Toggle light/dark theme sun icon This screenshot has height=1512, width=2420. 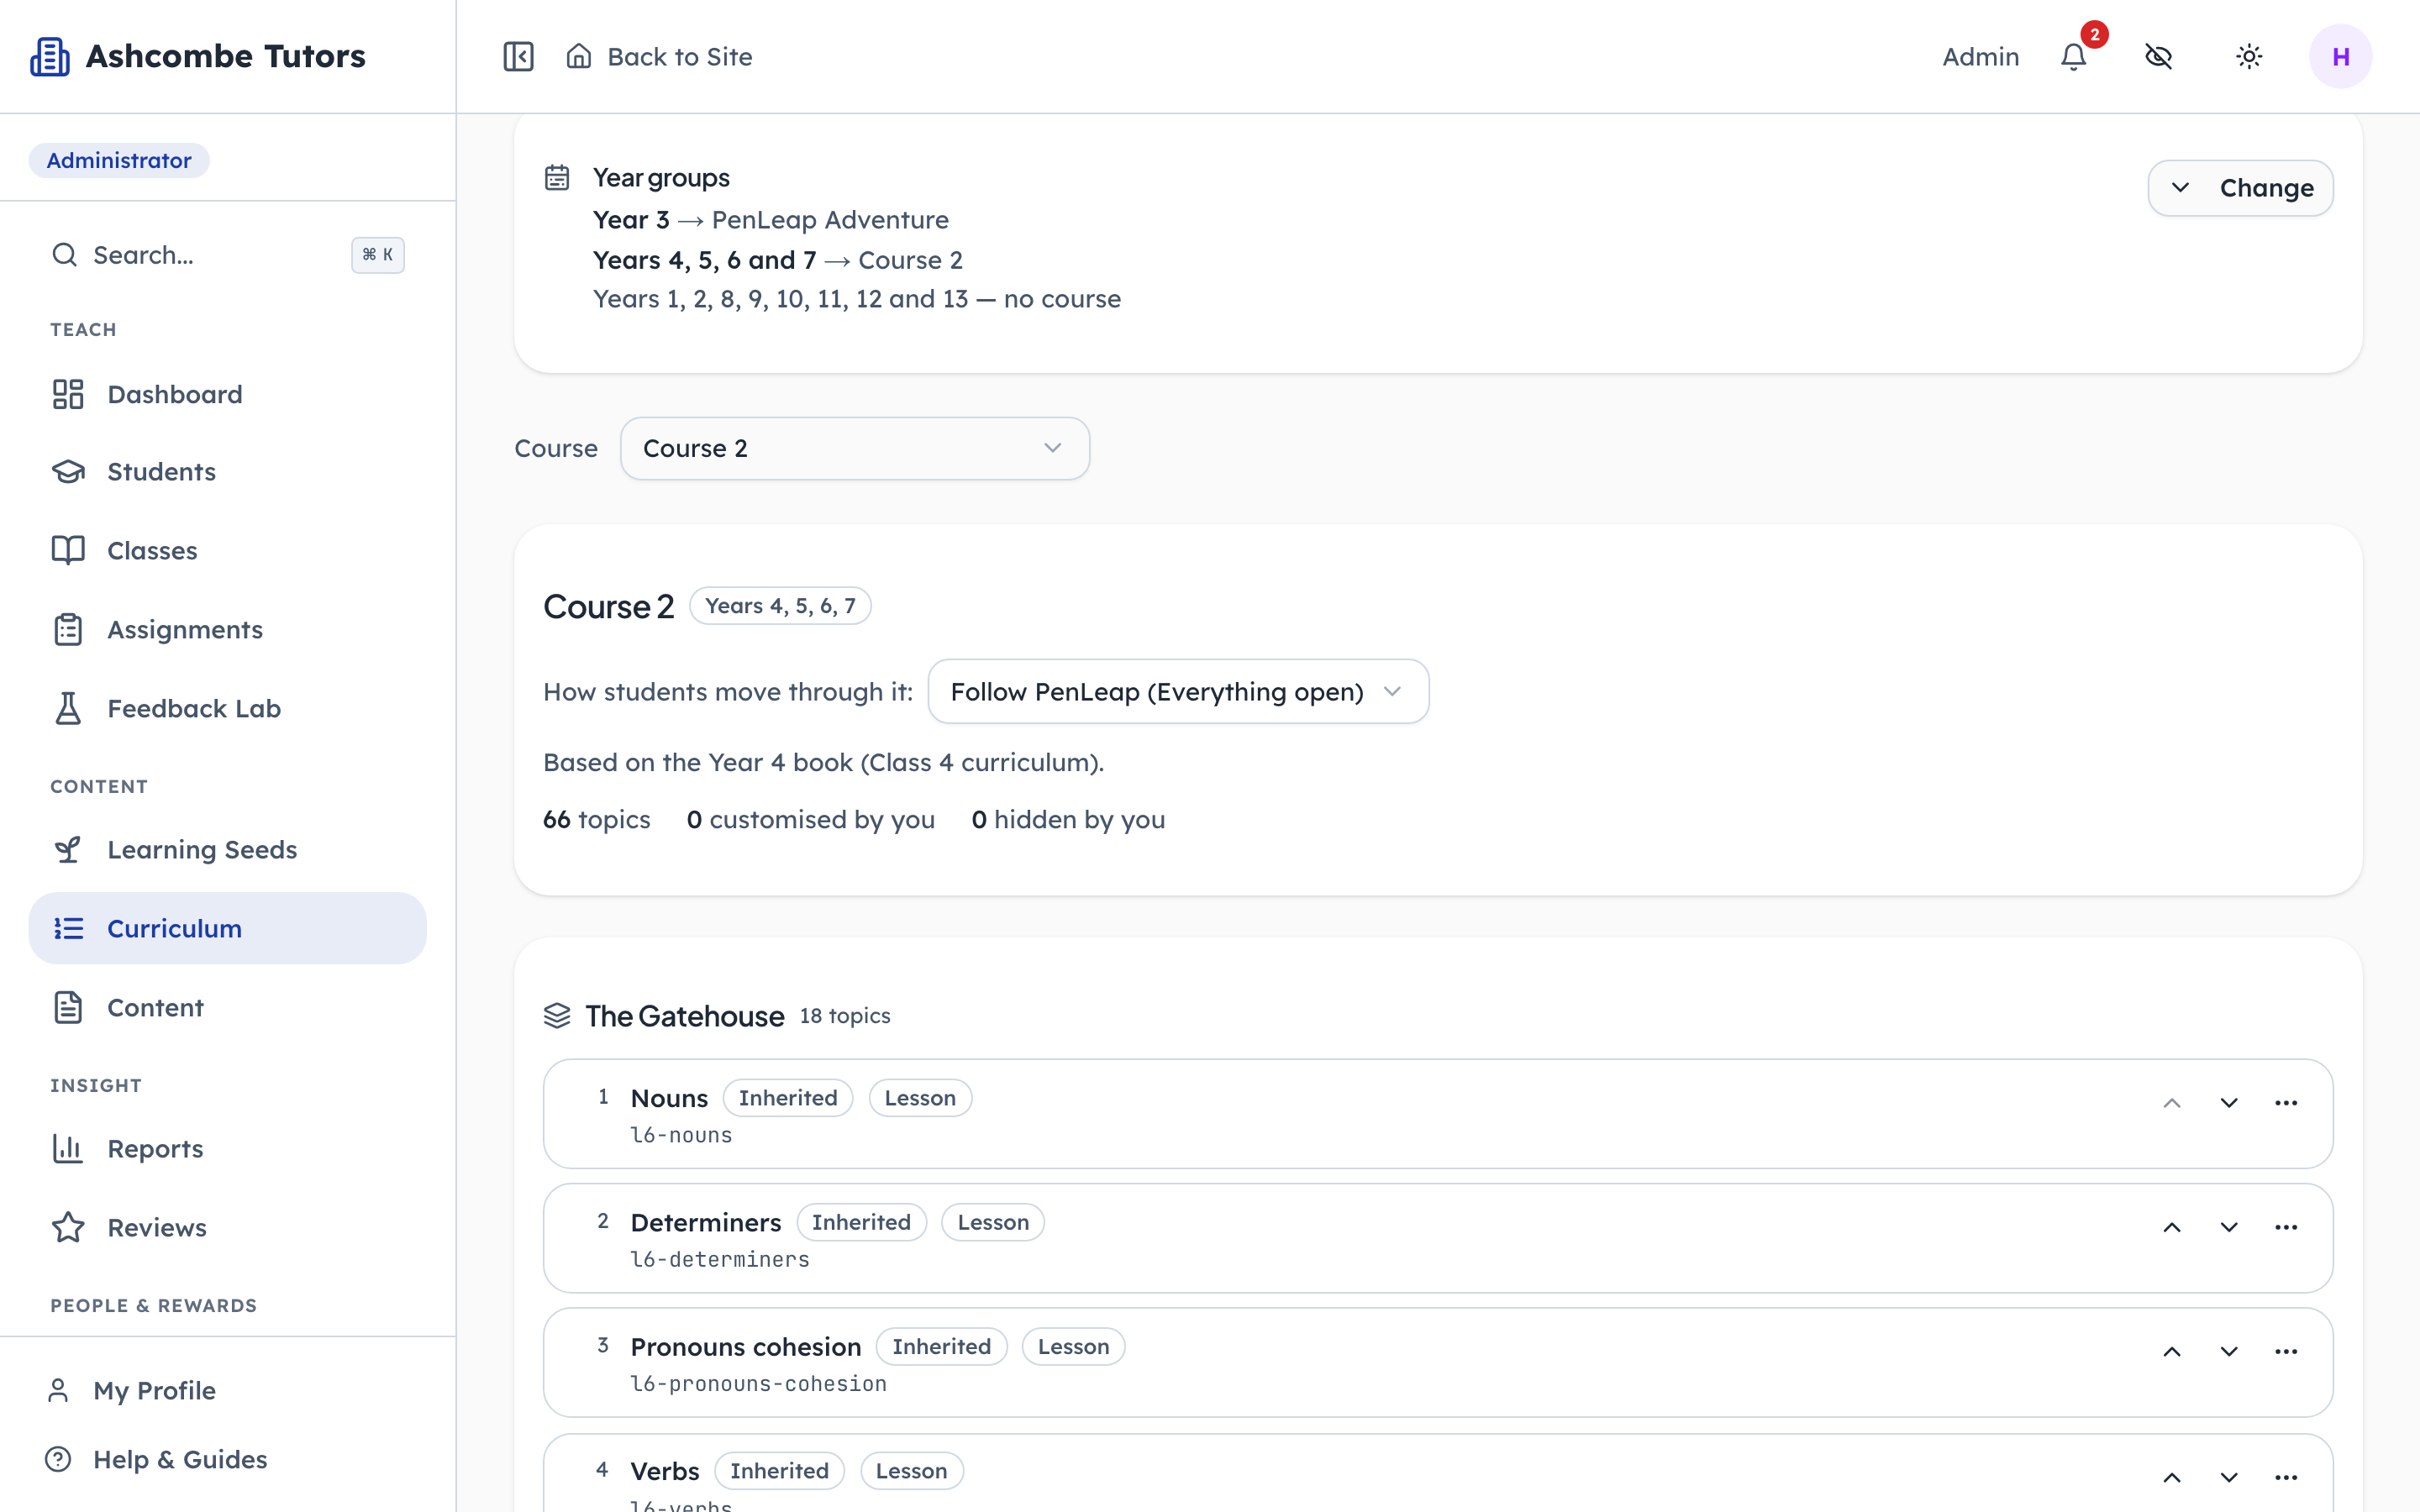(2249, 56)
